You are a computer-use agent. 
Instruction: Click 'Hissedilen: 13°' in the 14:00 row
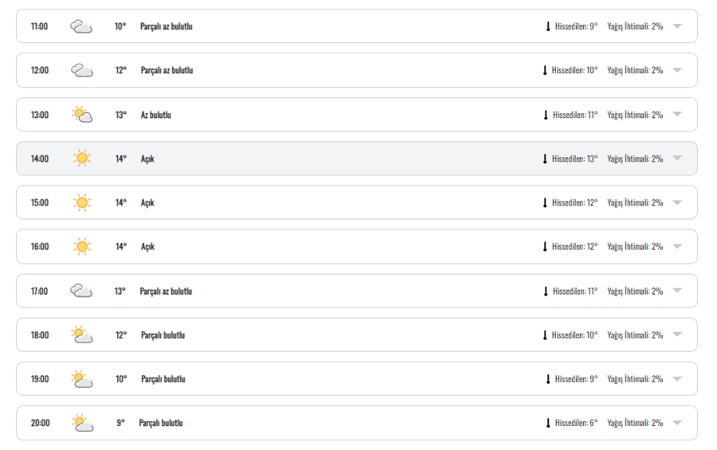[574, 158]
